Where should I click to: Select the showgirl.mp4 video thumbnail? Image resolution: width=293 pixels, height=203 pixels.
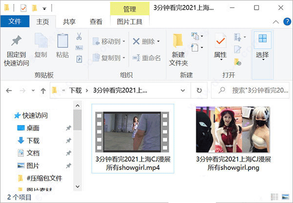click(x=132, y=132)
